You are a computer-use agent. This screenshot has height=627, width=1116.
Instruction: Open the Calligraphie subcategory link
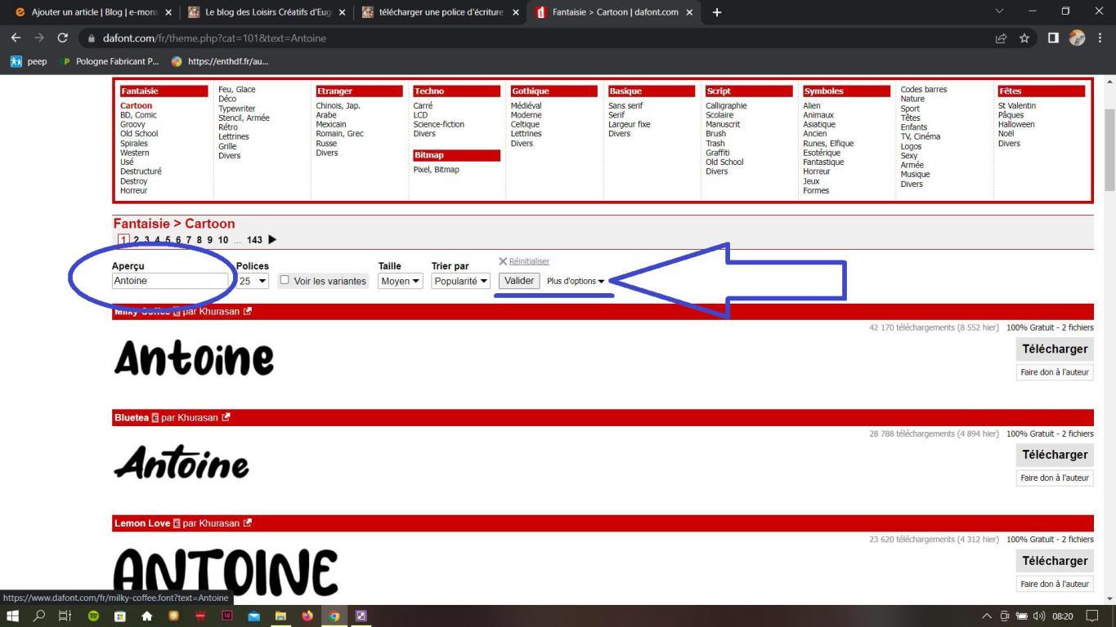click(x=726, y=106)
